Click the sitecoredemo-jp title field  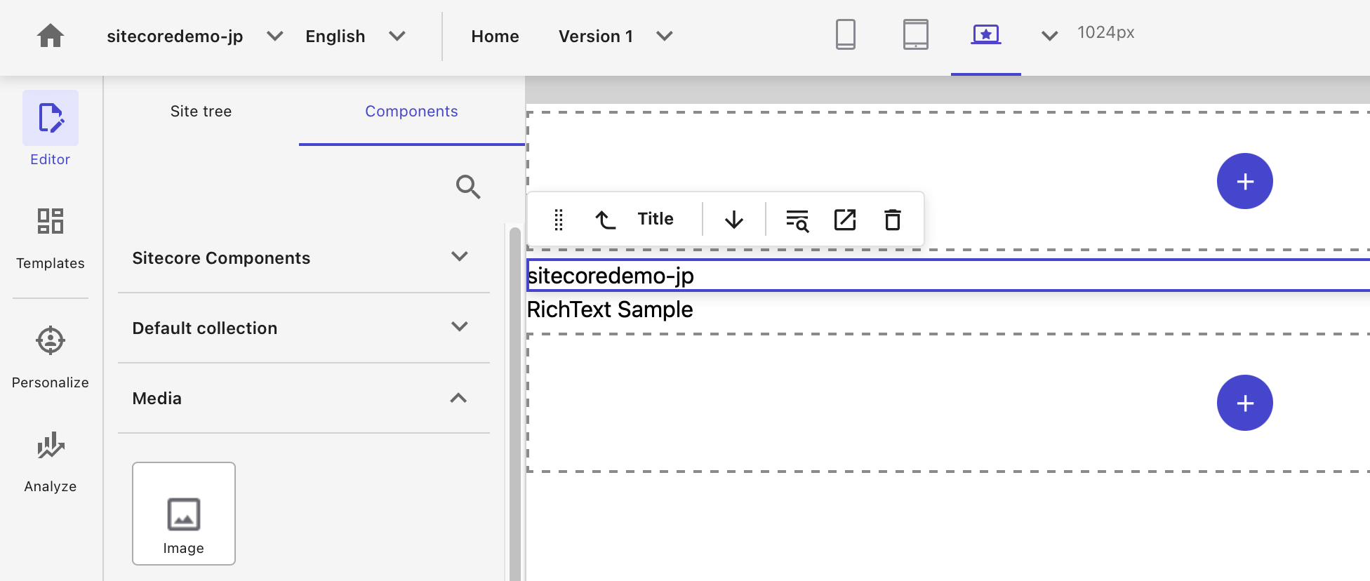pos(948,275)
